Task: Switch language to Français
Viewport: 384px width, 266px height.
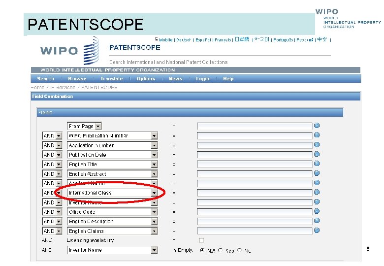Action: (223, 40)
